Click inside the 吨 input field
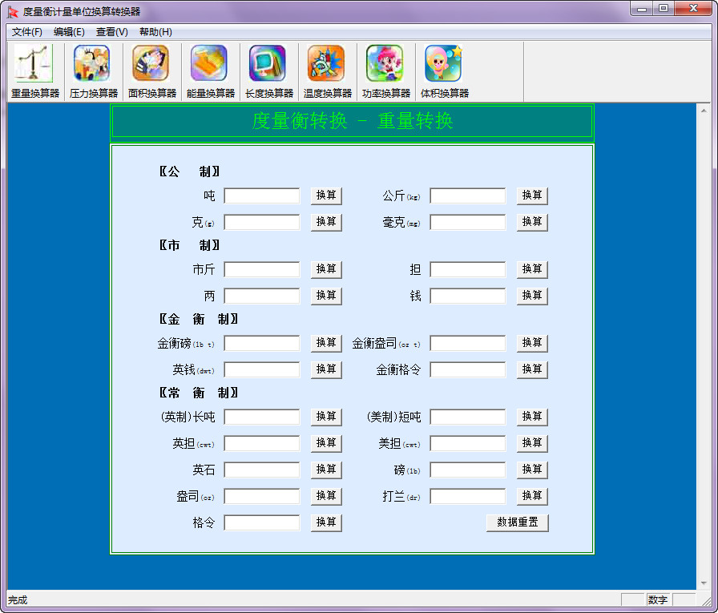 tap(262, 196)
